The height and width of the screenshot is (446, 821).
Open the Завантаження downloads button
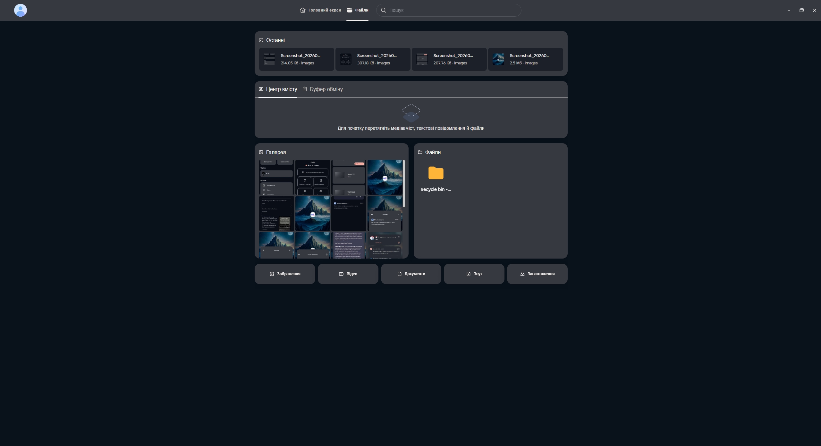click(537, 274)
